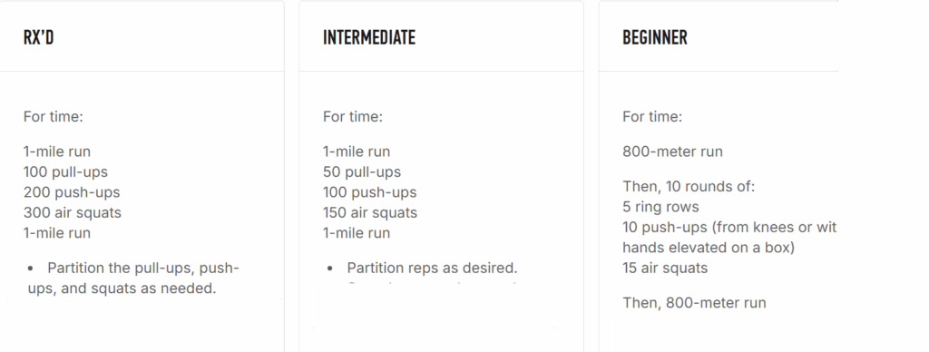Screen dimensions: 929x352
Task: Click "Then, 10 rounds of:" line
Action: [x=689, y=187]
